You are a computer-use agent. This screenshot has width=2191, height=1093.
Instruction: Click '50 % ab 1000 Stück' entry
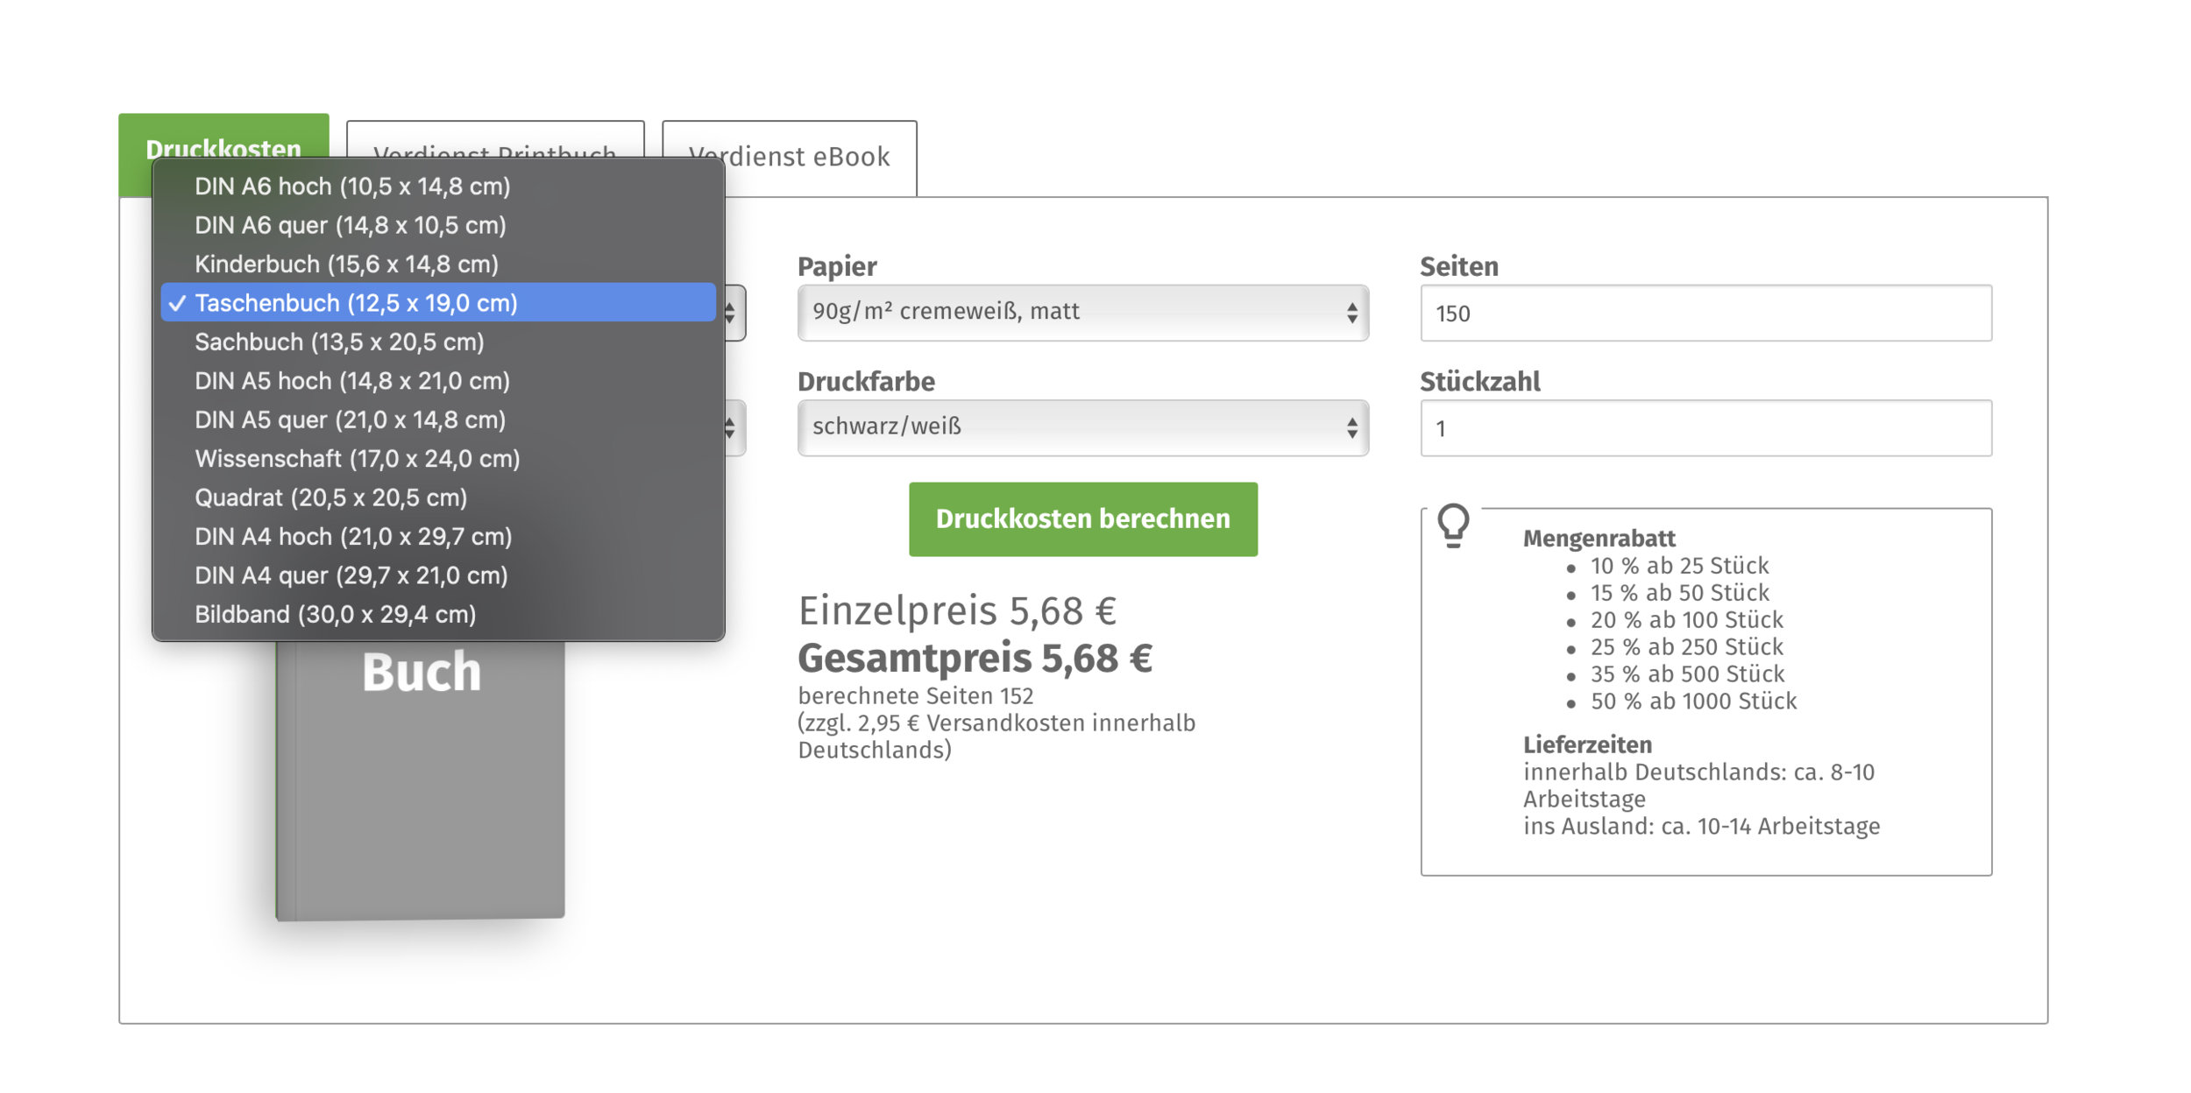[1693, 702]
